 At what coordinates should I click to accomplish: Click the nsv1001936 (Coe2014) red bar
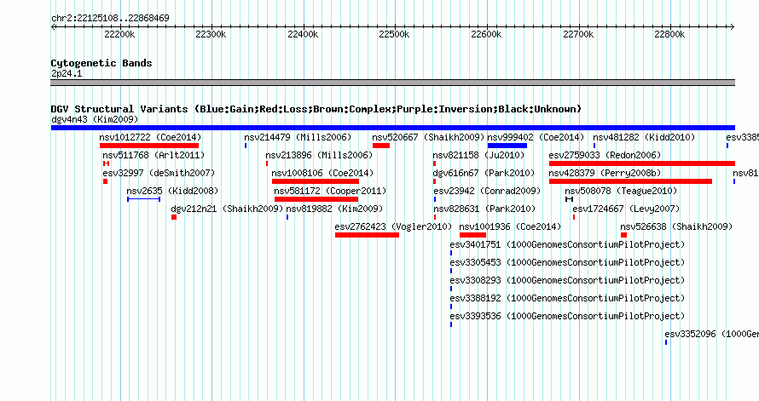(472, 235)
